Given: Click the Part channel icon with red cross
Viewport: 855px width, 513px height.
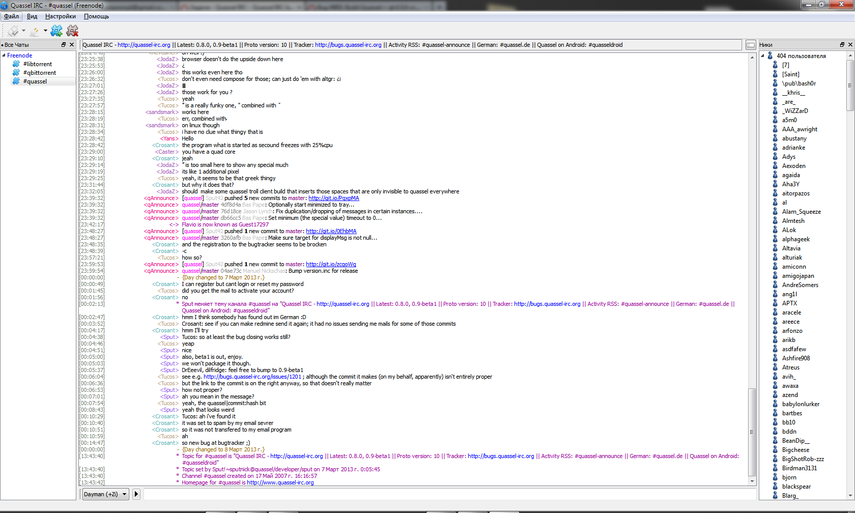Looking at the screenshot, I should (x=72, y=31).
